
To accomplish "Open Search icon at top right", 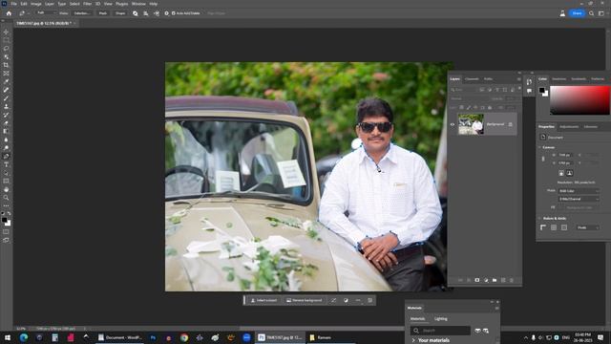I will click(x=591, y=13).
